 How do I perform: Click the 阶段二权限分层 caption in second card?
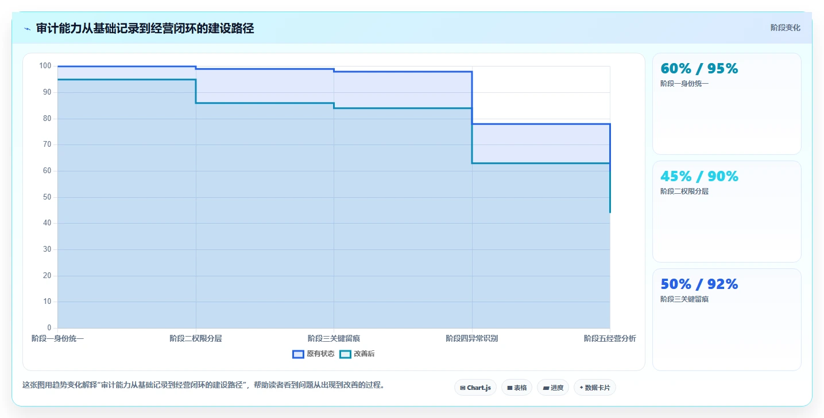tap(684, 192)
